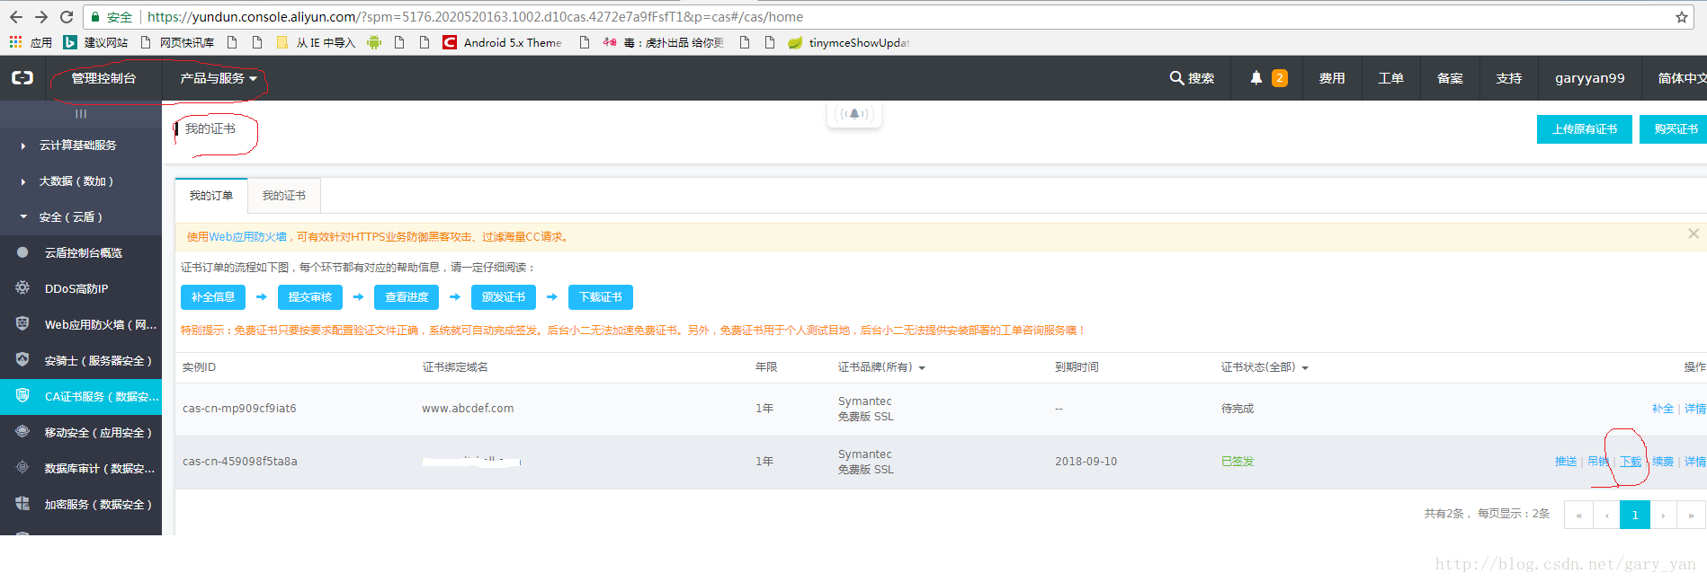Click the 查看进度 step button
1707x582 pixels.
click(x=407, y=297)
